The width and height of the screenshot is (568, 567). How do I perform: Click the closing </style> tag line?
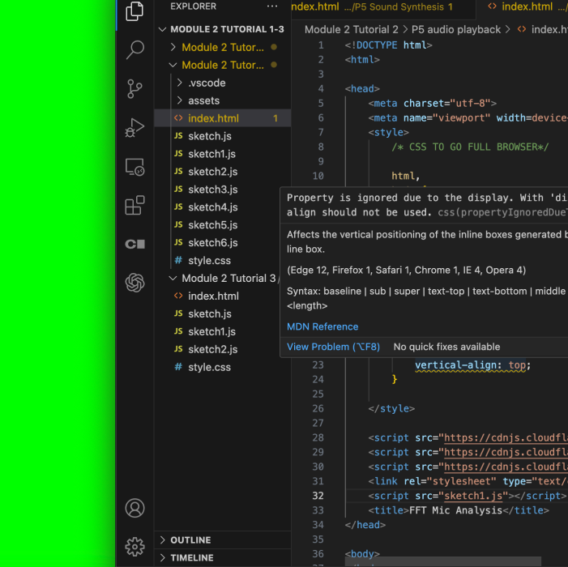click(391, 408)
